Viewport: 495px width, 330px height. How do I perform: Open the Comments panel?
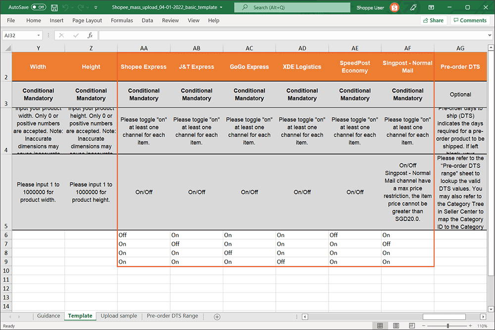[x=469, y=20]
